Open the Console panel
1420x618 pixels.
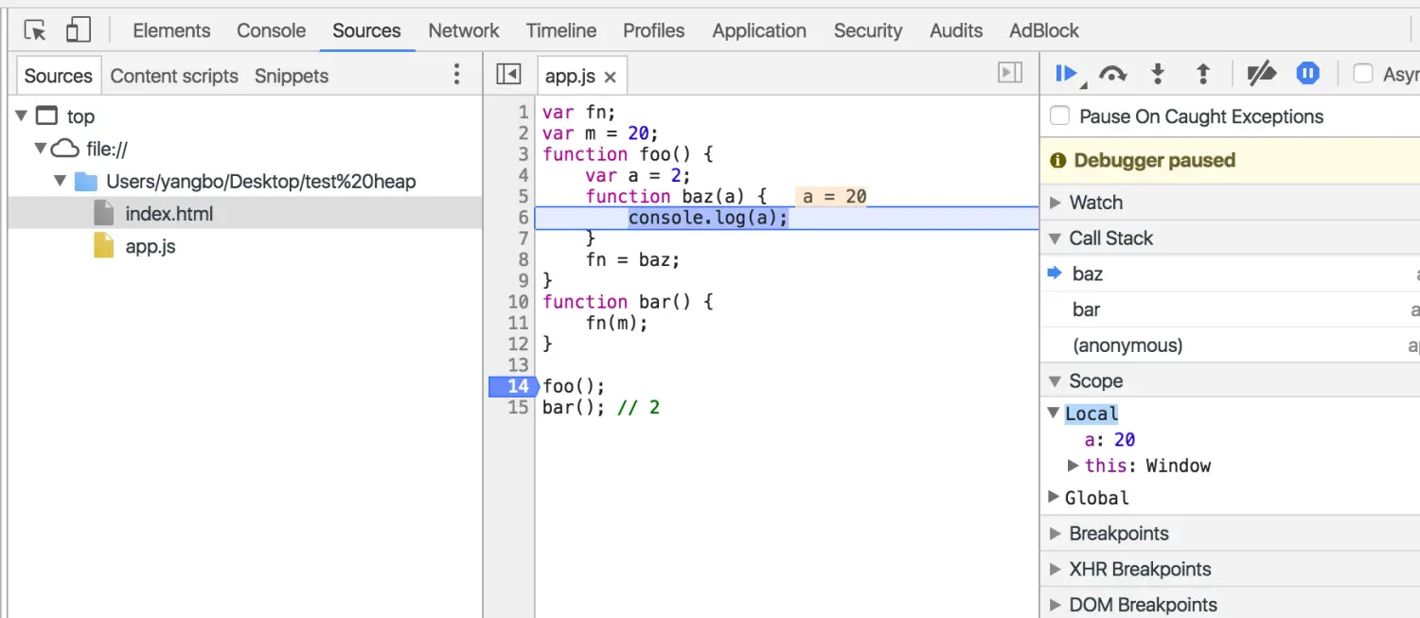click(x=271, y=30)
